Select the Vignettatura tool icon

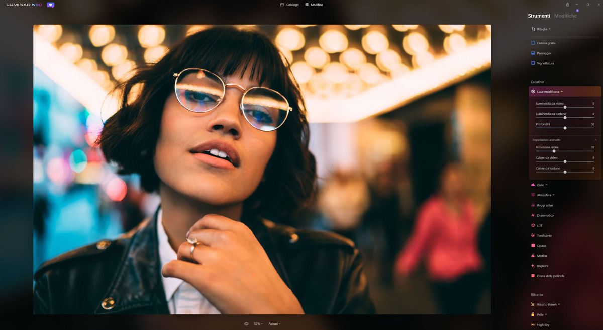click(533, 63)
